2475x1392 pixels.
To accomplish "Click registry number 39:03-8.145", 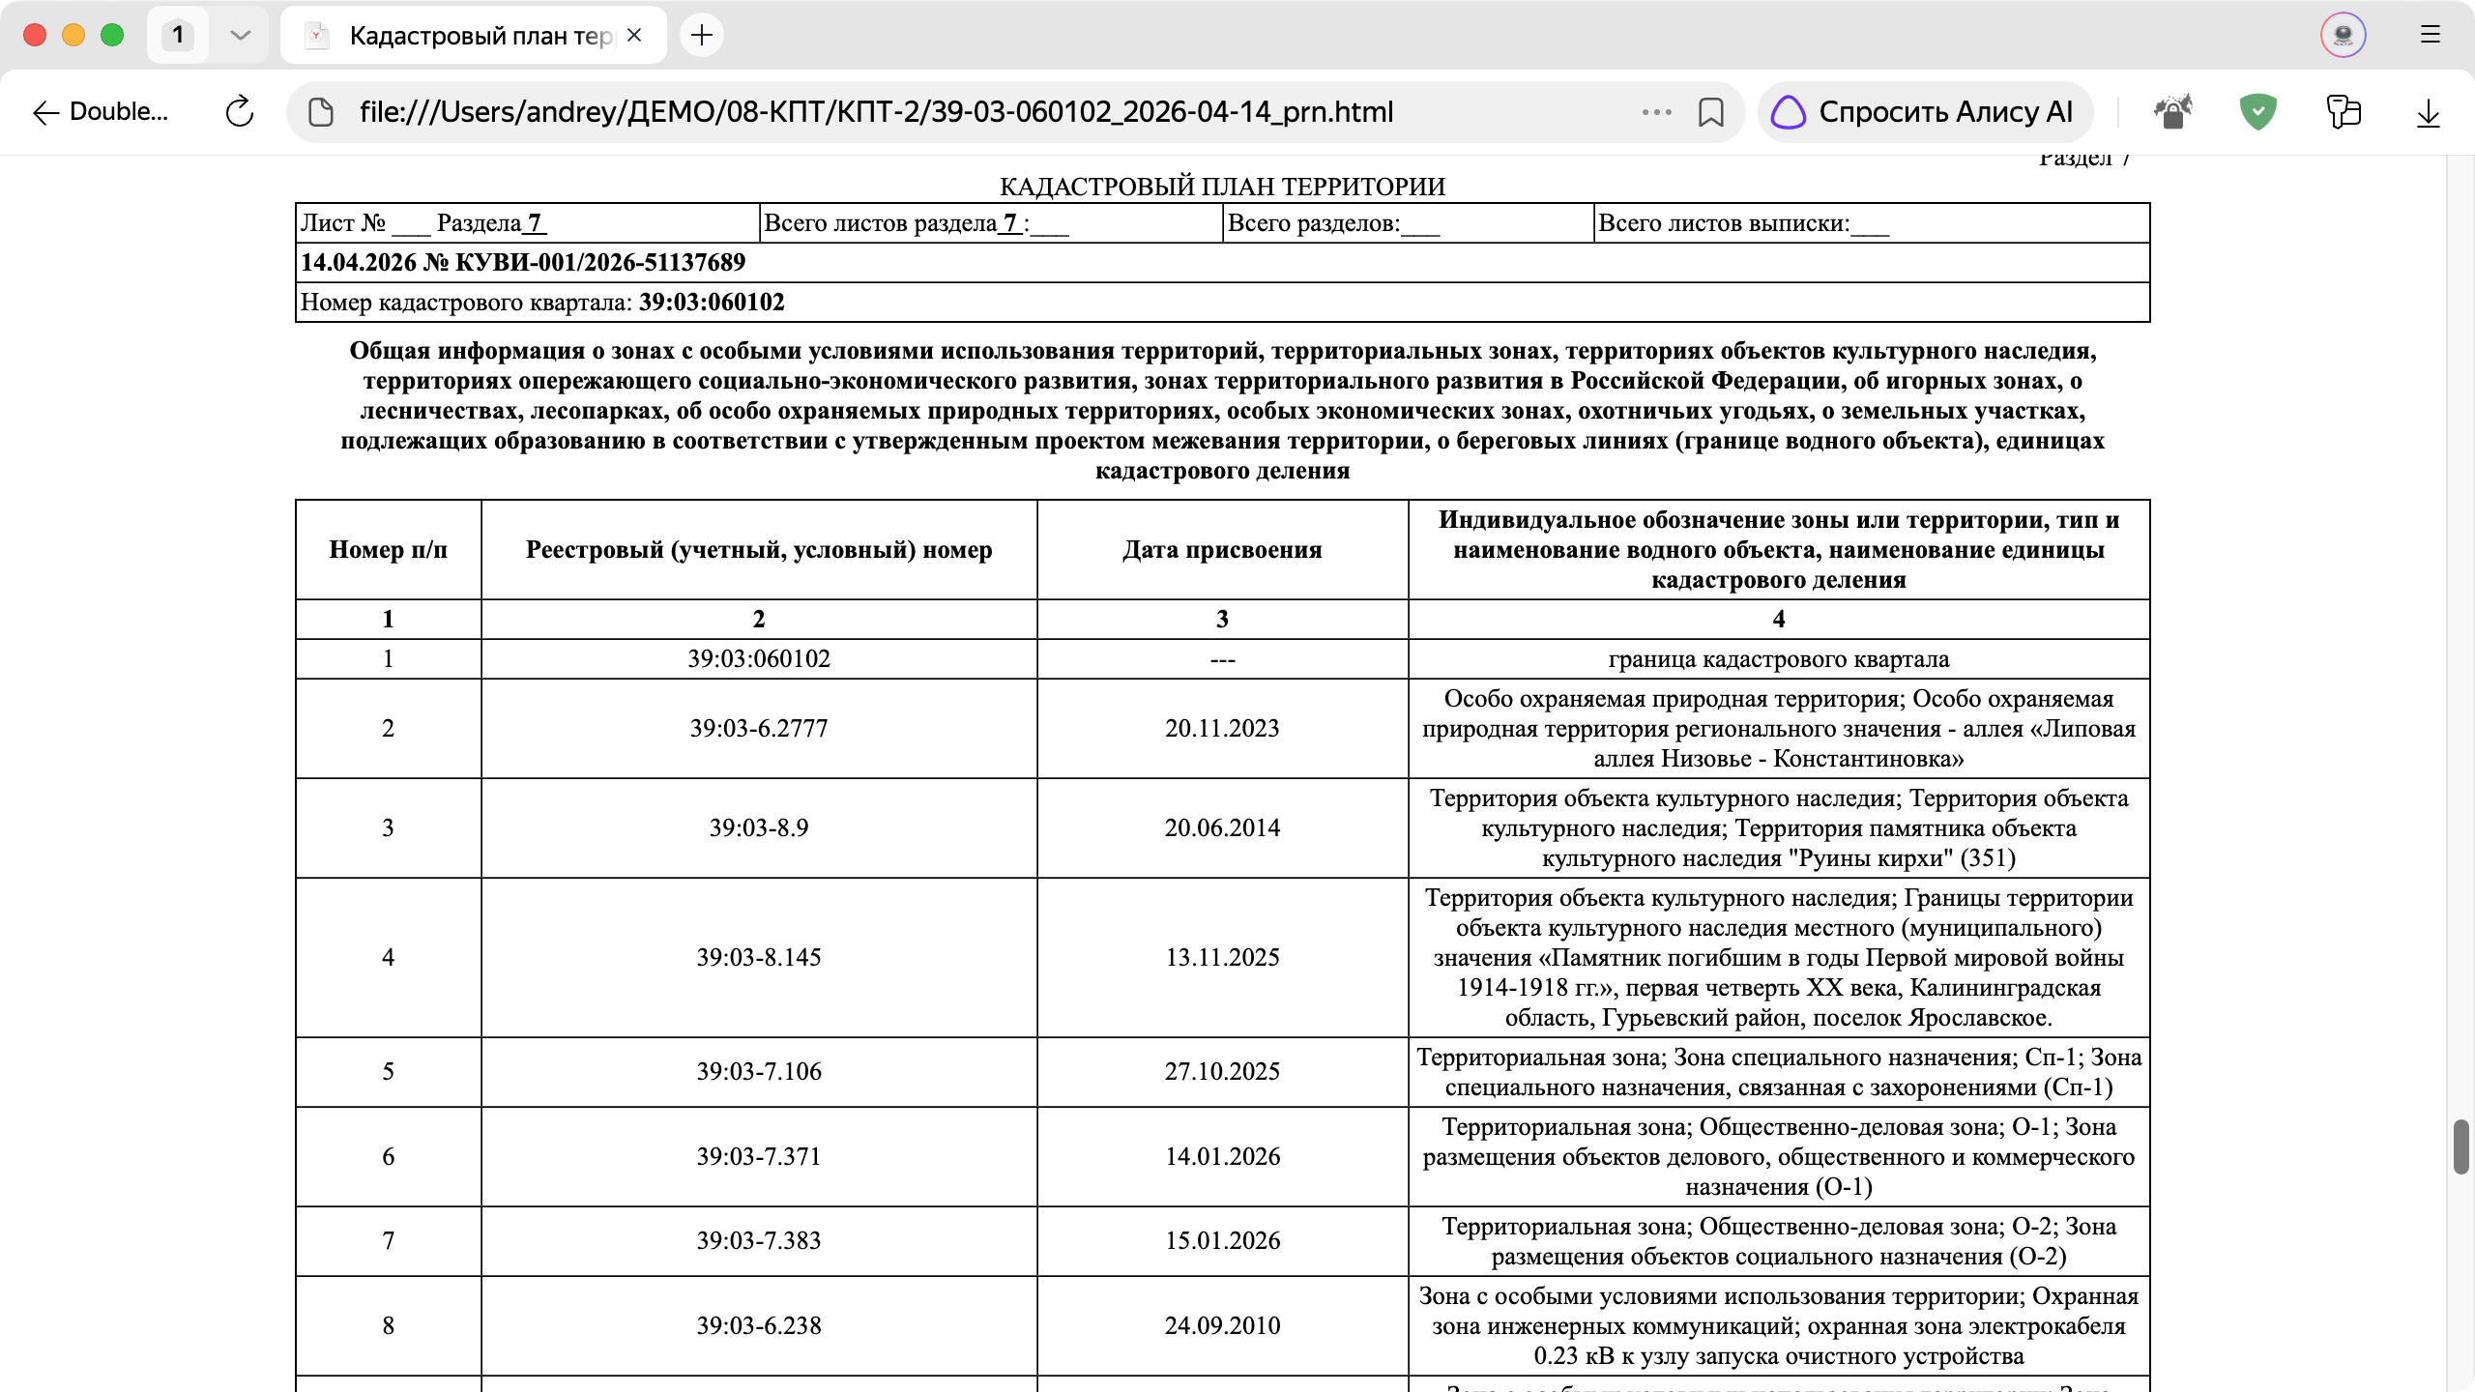I will [x=759, y=957].
